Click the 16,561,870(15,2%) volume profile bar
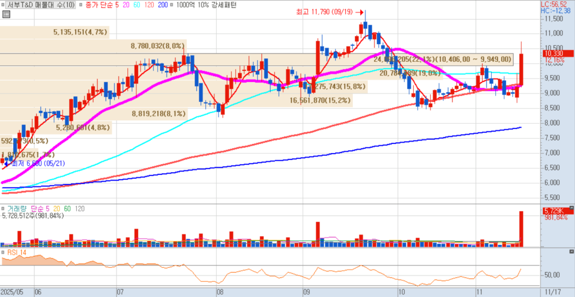Screen dimensions: 575x297 coord(176,100)
